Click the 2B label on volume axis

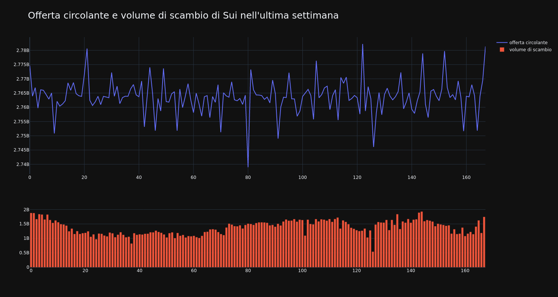pos(26,210)
